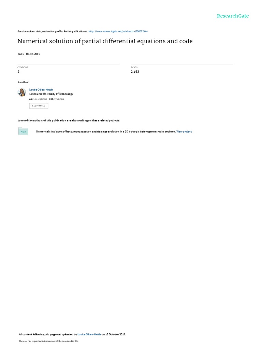
Task: Click the citations count 3
Action: pos(18,72)
